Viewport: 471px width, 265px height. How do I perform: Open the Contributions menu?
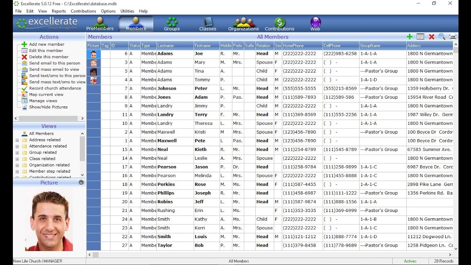click(84, 11)
